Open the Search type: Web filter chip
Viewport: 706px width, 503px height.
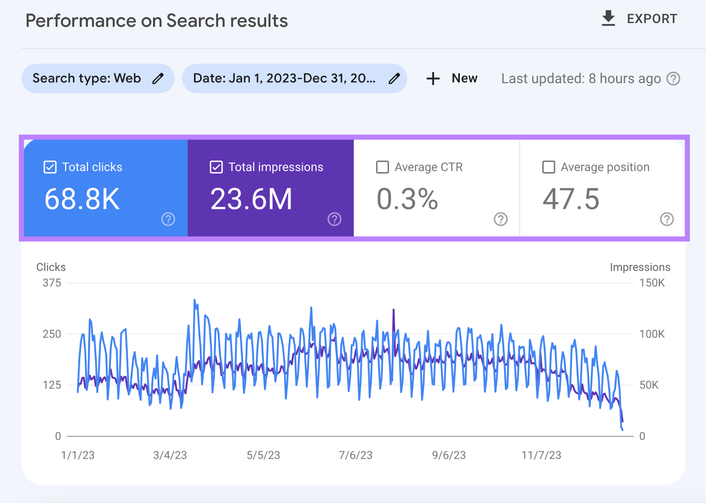86,78
